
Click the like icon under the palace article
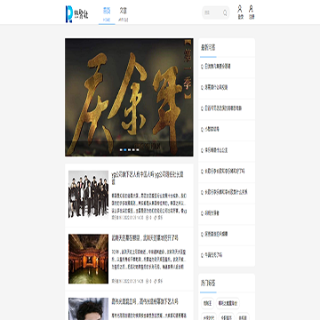[x=156, y=281]
